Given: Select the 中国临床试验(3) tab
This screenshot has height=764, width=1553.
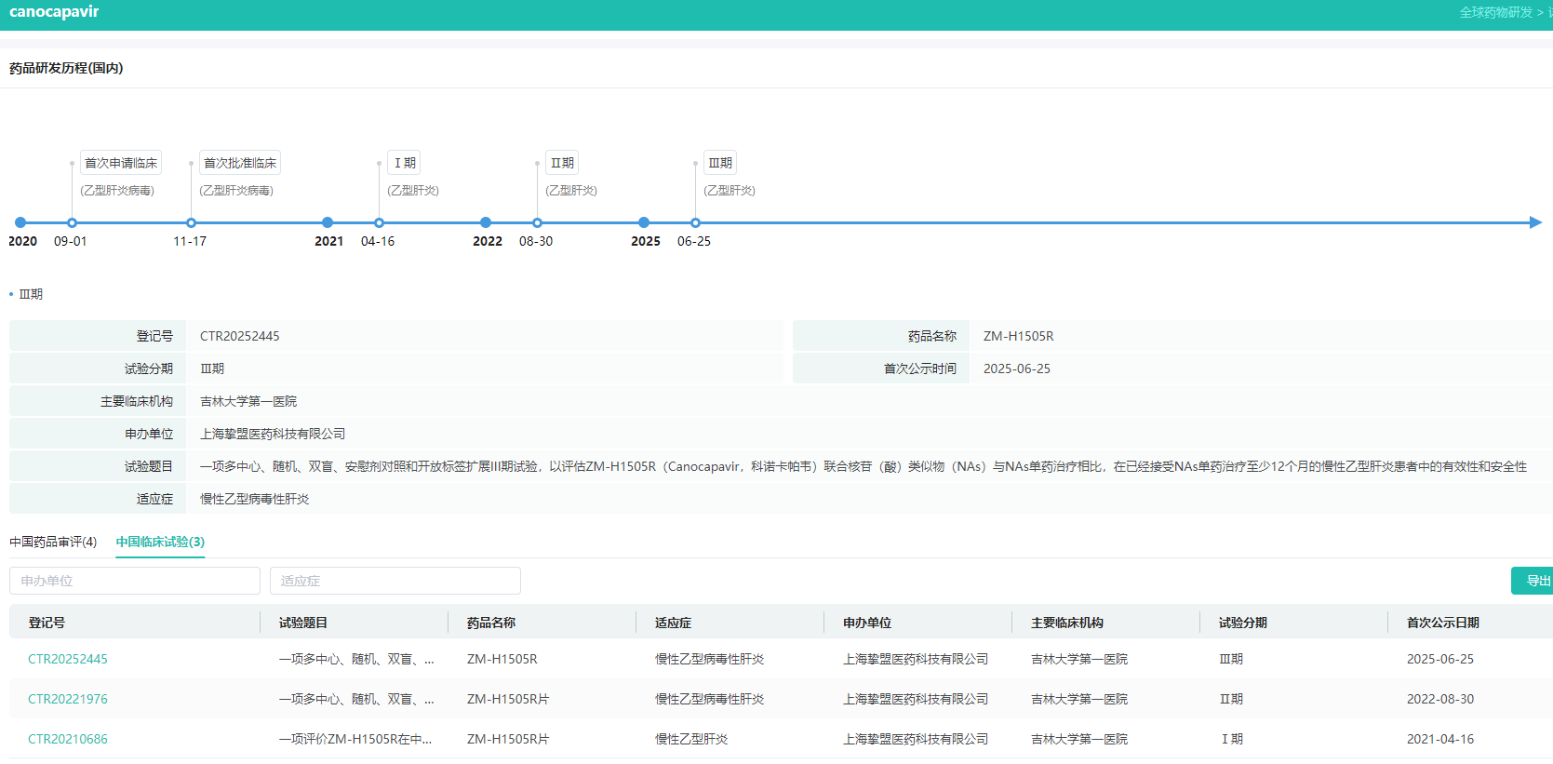Looking at the screenshot, I should coord(160,542).
